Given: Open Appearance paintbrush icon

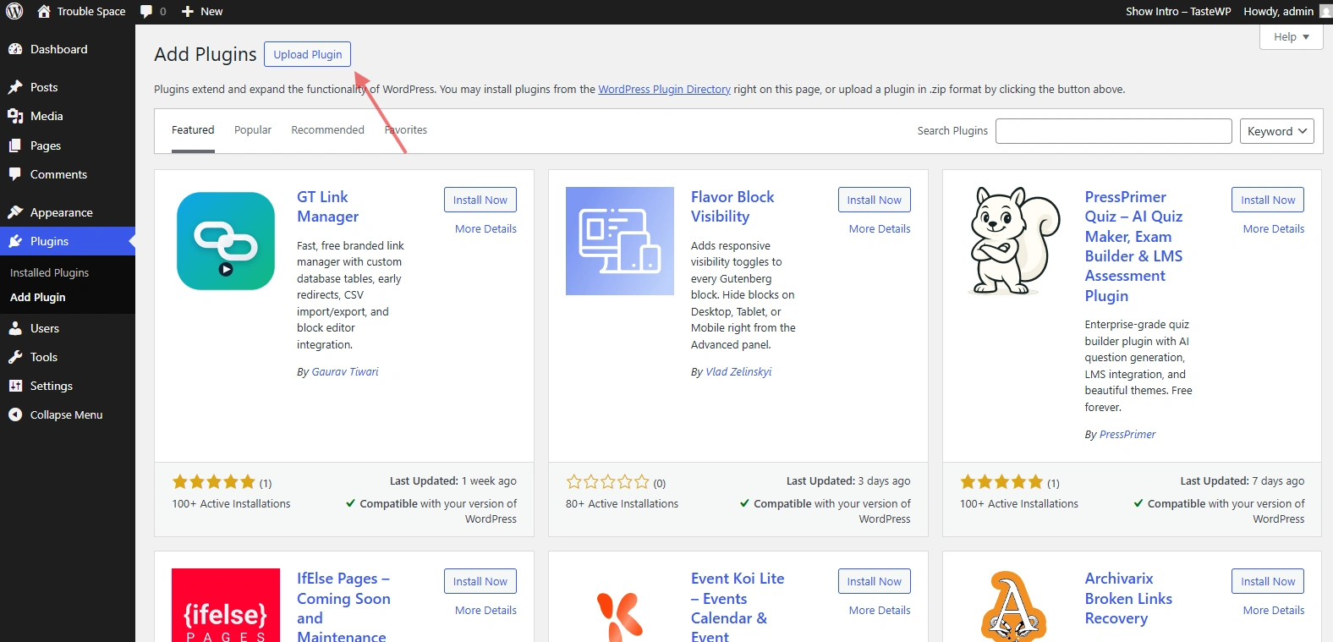Looking at the screenshot, I should (x=15, y=212).
